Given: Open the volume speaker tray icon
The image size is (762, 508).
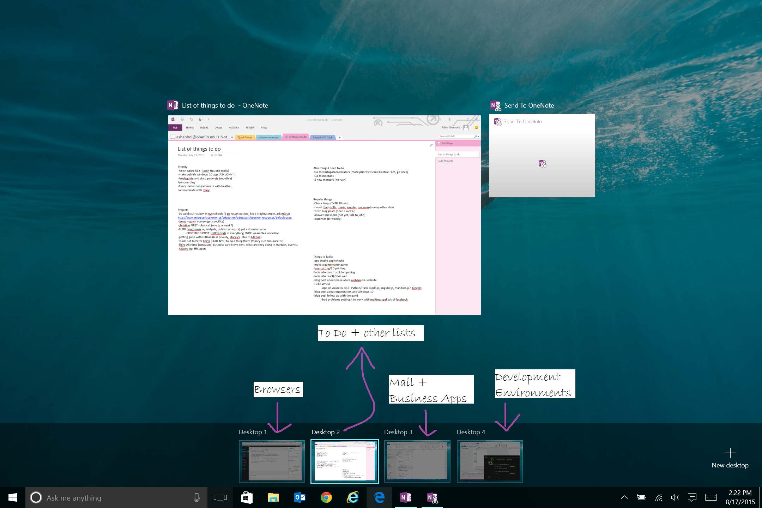Looking at the screenshot, I should point(675,497).
